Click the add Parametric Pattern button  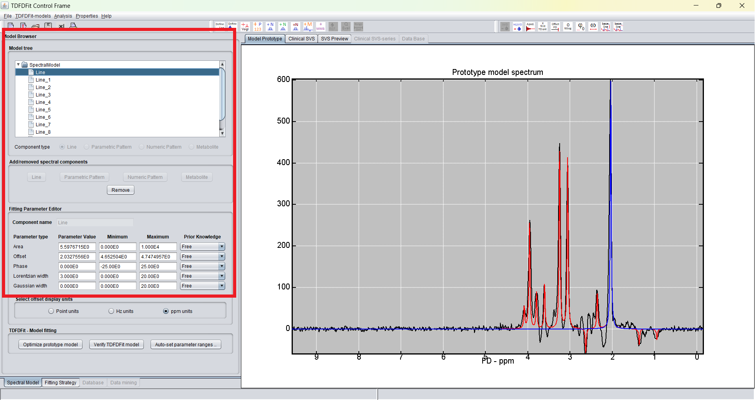coord(85,177)
